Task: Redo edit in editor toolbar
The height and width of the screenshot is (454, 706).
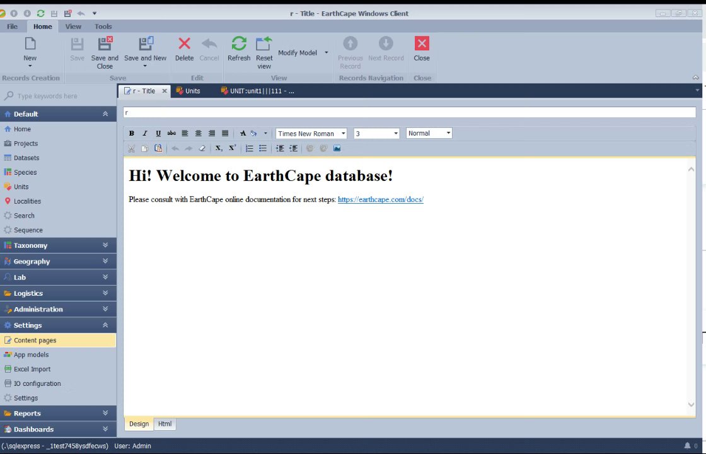Action: point(188,148)
